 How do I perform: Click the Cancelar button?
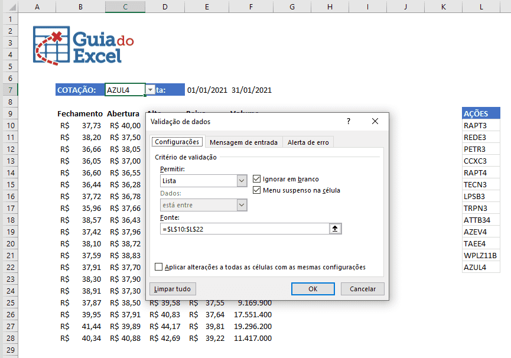click(363, 289)
